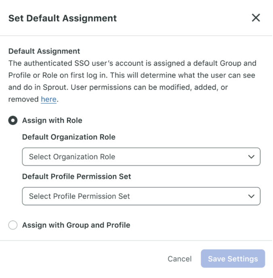Click the SSO user description paragraph
This screenshot has height=278, width=273.
point(132,81)
